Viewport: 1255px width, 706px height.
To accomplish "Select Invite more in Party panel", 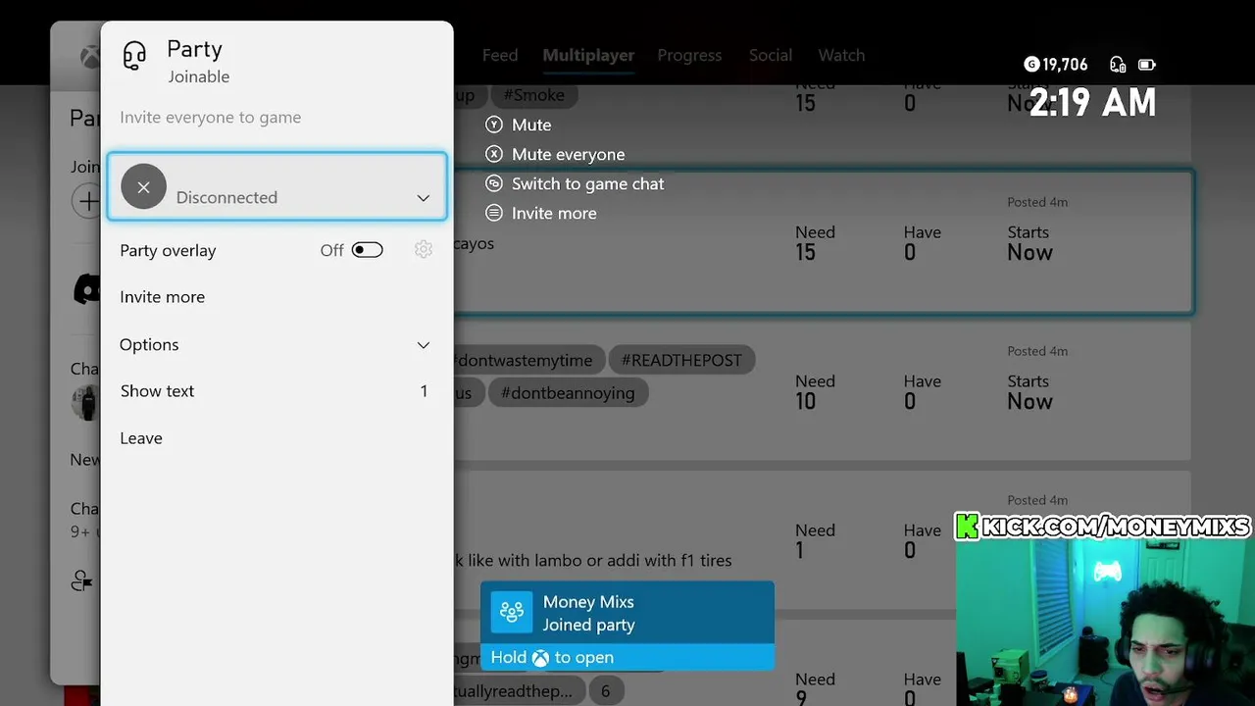I will click(162, 297).
